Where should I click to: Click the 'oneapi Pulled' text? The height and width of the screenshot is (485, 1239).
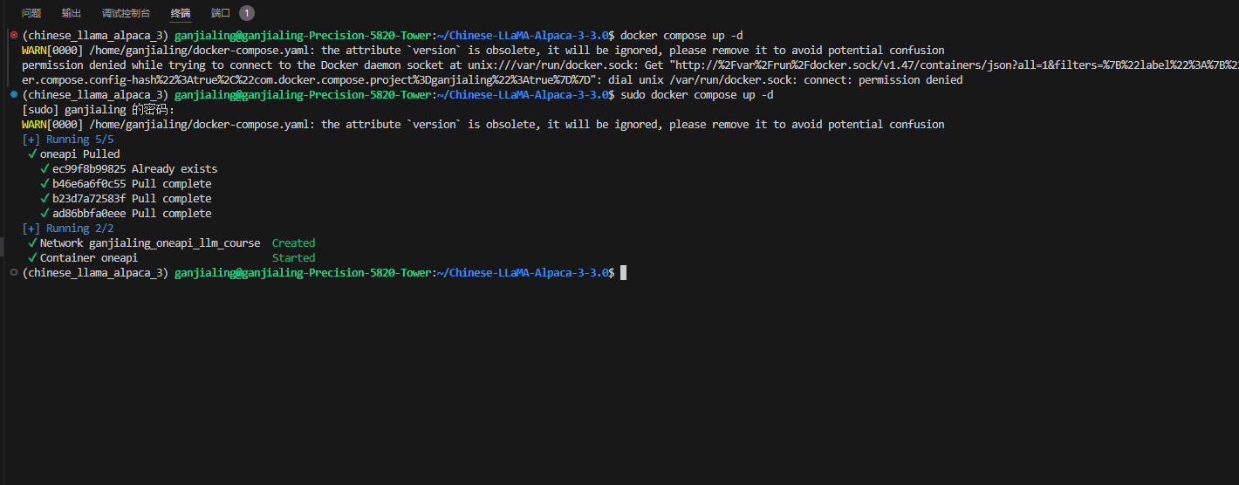[80, 154]
